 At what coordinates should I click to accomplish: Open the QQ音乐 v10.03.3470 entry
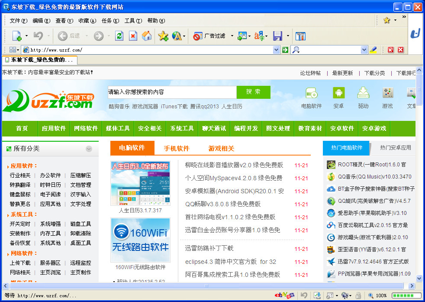(374, 177)
